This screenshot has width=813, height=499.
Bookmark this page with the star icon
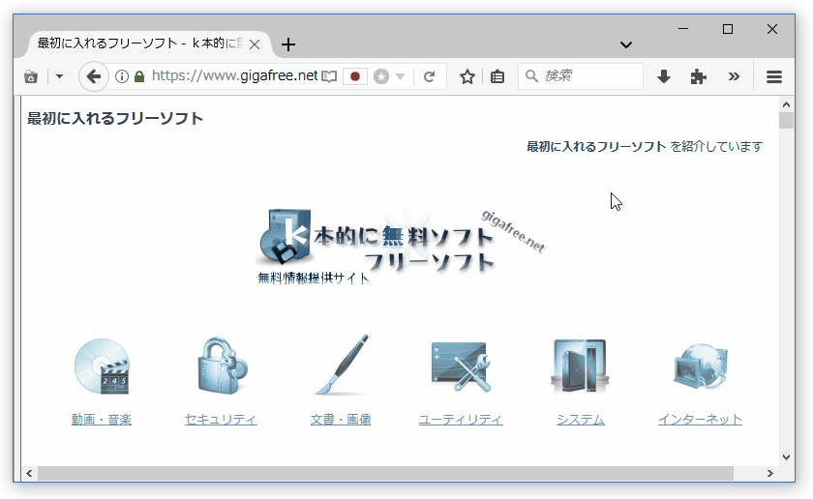(x=467, y=76)
